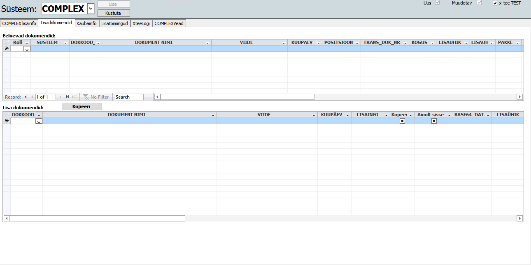Image resolution: width=531 pixels, height=265 pixels.
Task: Toggle the Uus checkbox
Action: [438, 3]
